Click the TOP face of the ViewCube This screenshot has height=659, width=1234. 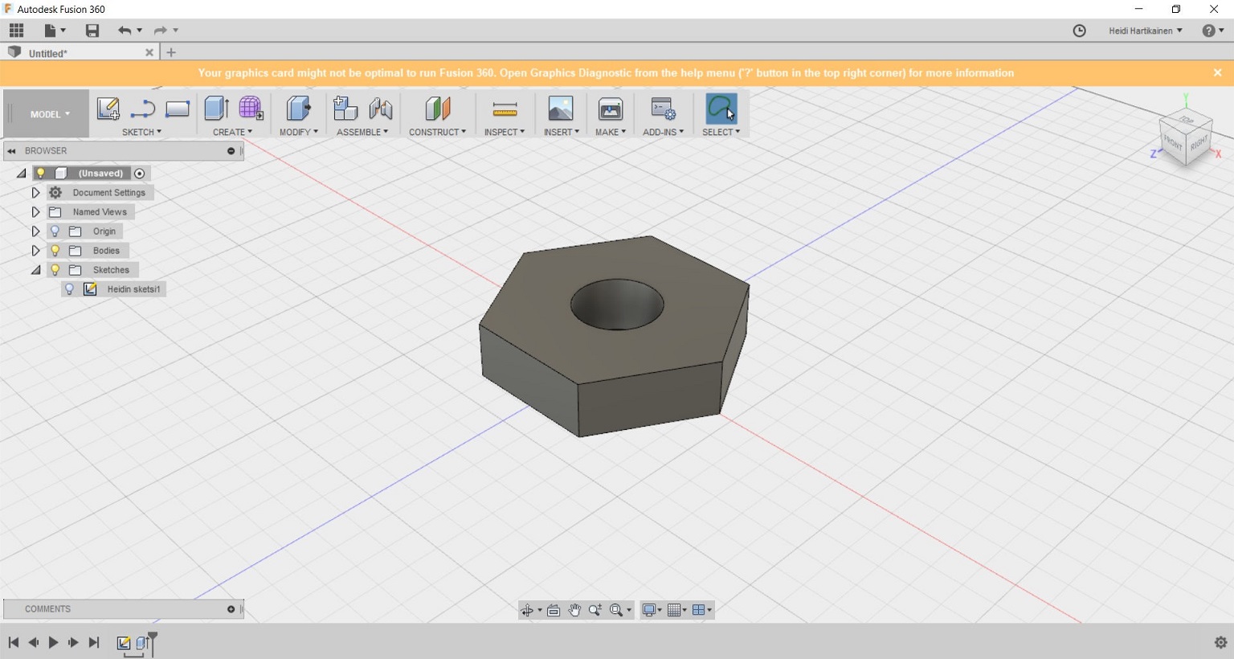pos(1187,120)
